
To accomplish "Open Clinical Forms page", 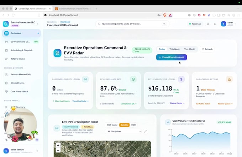I will coord(21,83).
